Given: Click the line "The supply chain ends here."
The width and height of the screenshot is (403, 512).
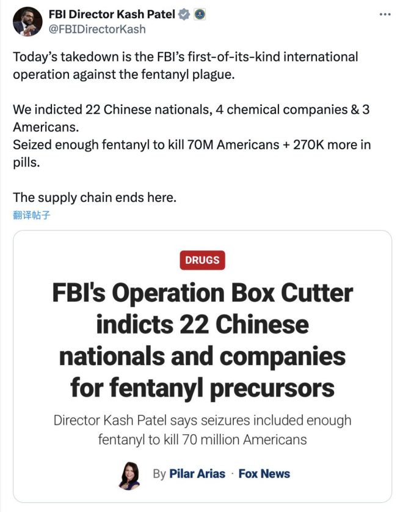Looking at the screenshot, I should tap(95, 198).
